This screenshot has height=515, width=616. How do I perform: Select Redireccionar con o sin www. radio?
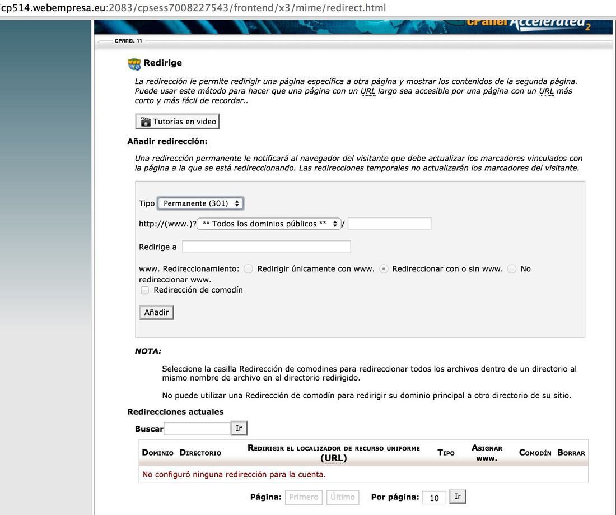384,269
